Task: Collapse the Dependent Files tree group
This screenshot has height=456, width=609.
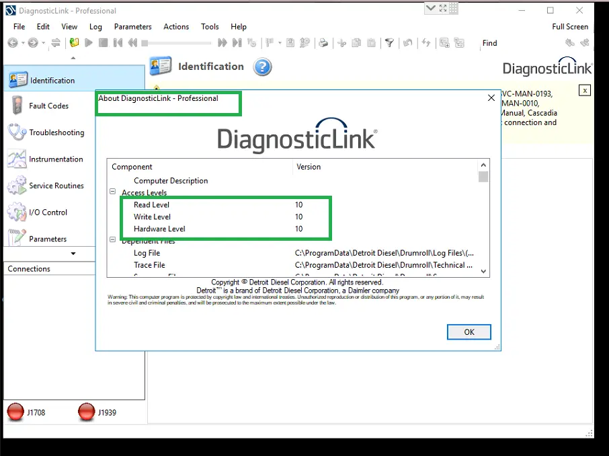Action: tap(113, 239)
